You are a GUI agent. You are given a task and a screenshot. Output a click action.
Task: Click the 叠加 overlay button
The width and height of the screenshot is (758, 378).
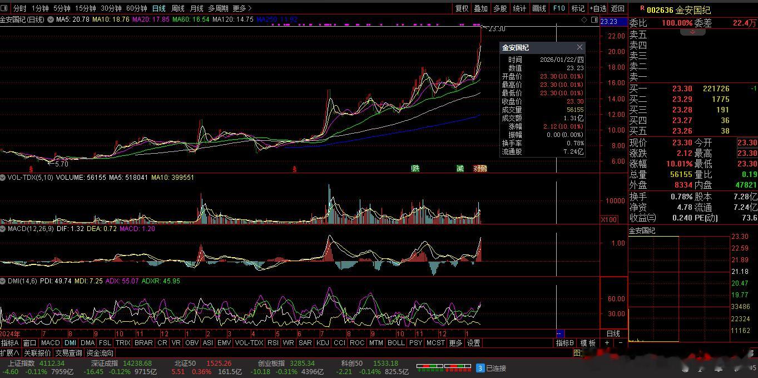tap(480, 8)
